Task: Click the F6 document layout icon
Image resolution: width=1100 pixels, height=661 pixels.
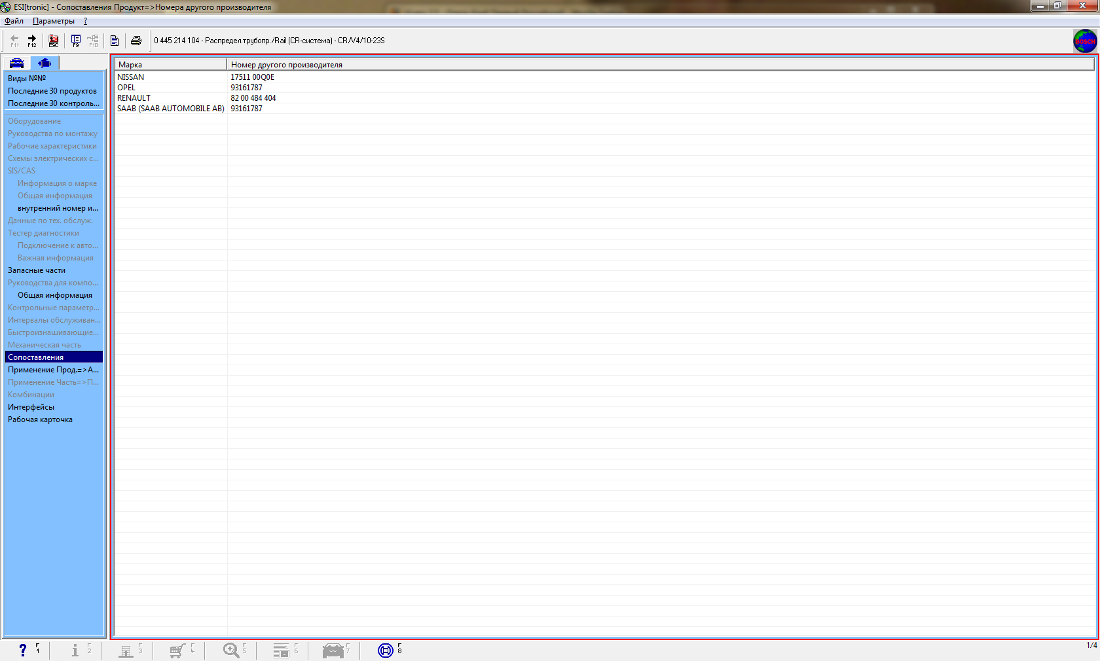Action: 281,650
